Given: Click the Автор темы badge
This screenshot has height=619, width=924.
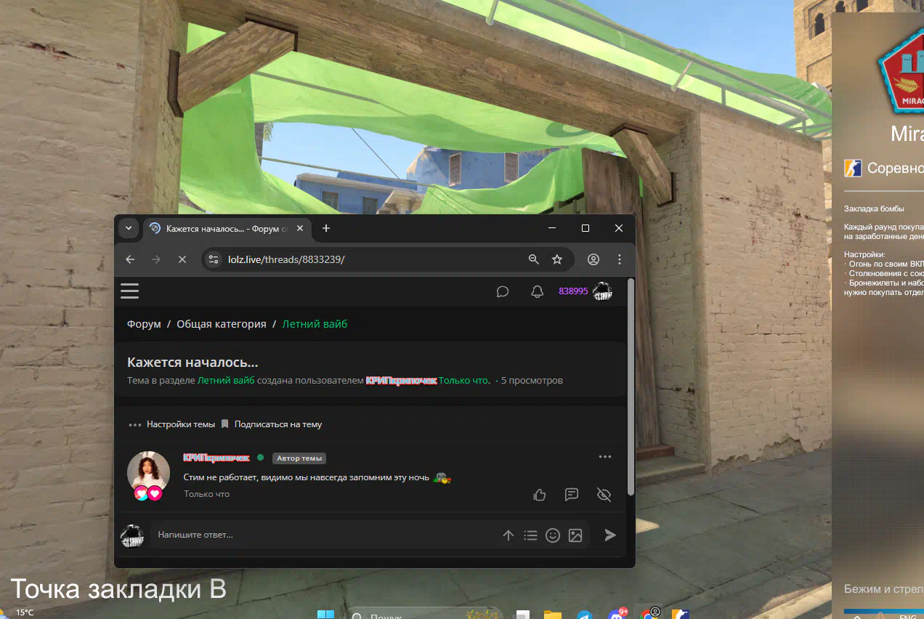Looking at the screenshot, I should 299,458.
